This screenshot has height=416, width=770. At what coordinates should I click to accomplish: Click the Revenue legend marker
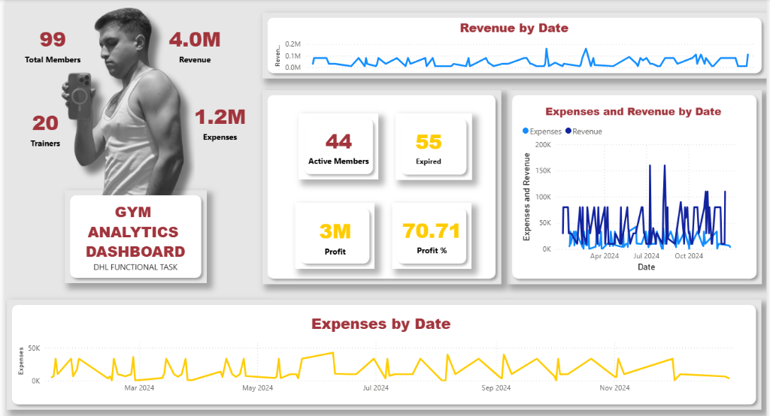568,131
